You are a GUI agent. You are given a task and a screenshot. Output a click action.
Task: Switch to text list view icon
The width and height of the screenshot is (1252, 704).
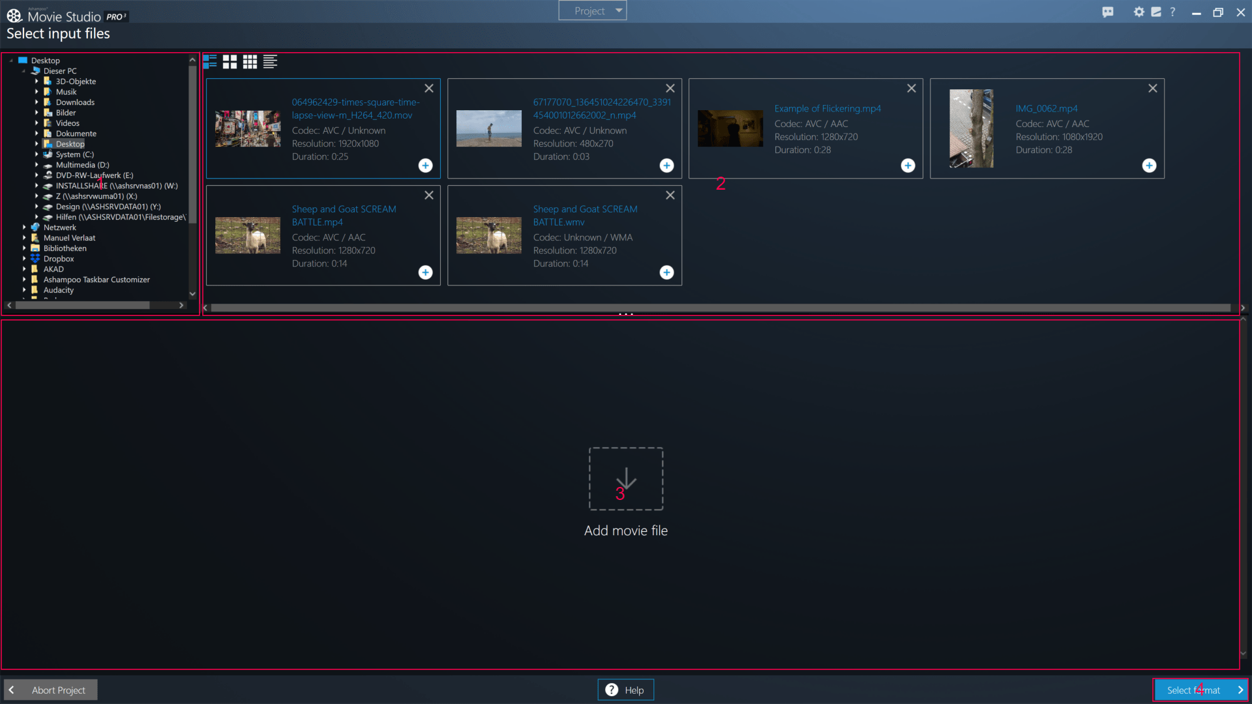271,62
